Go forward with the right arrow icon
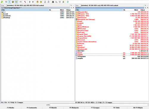Image resolution: width=149 pixels, height=109 pixels. click(33, 2)
